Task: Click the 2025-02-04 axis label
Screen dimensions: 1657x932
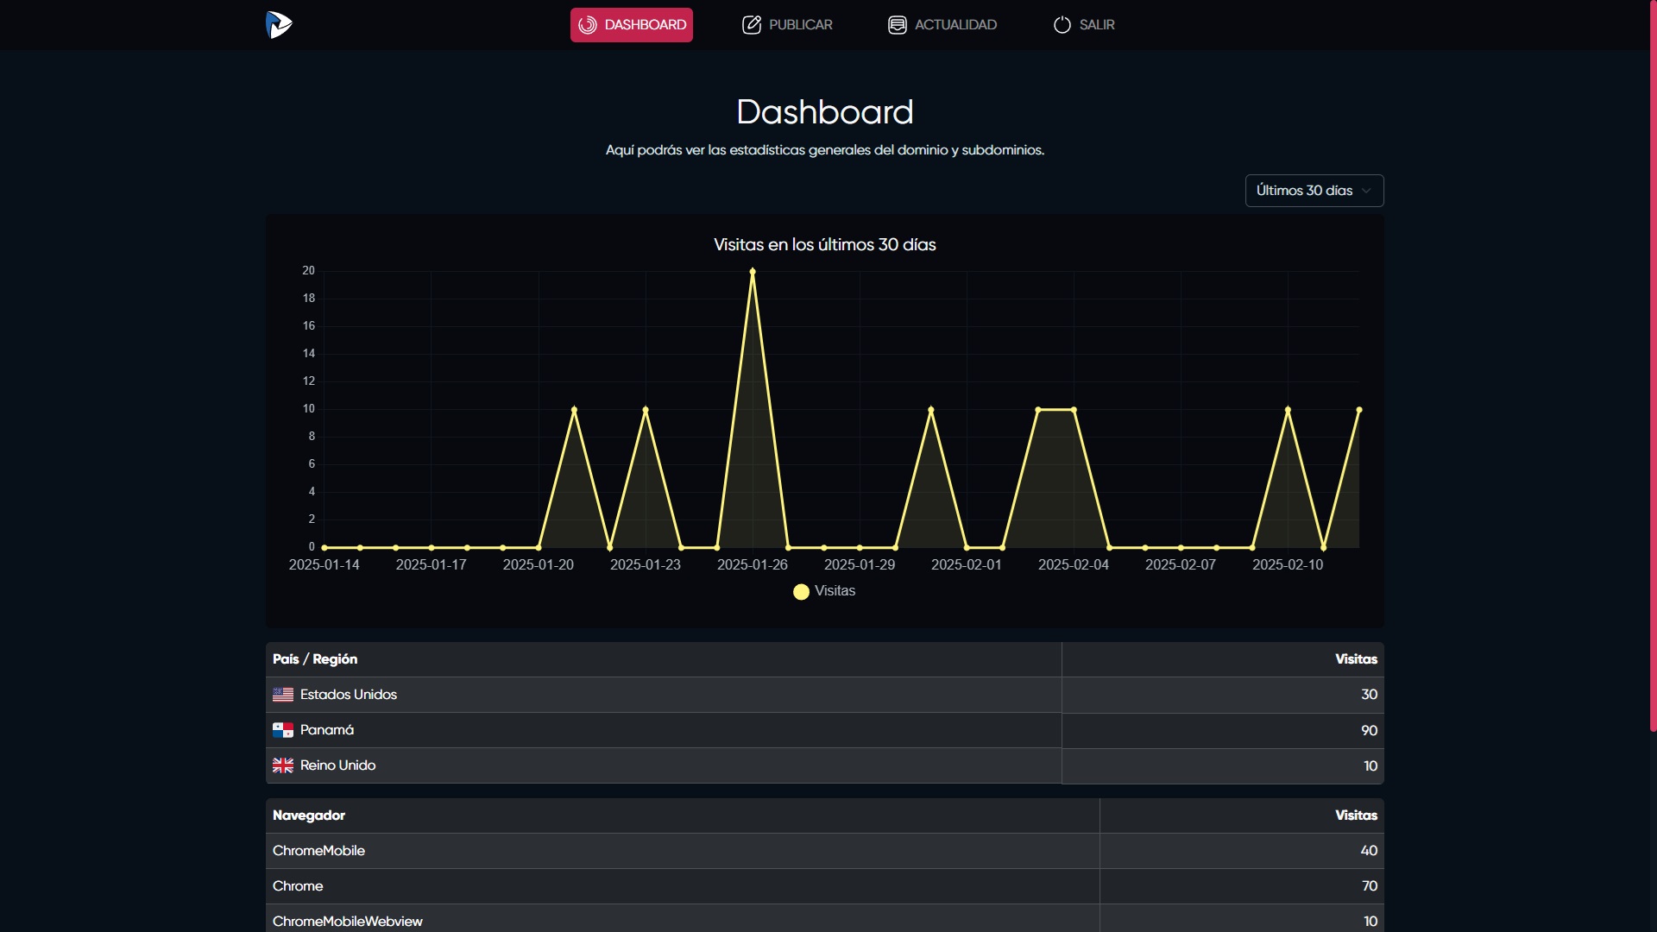Action: [x=1074, y=565]
